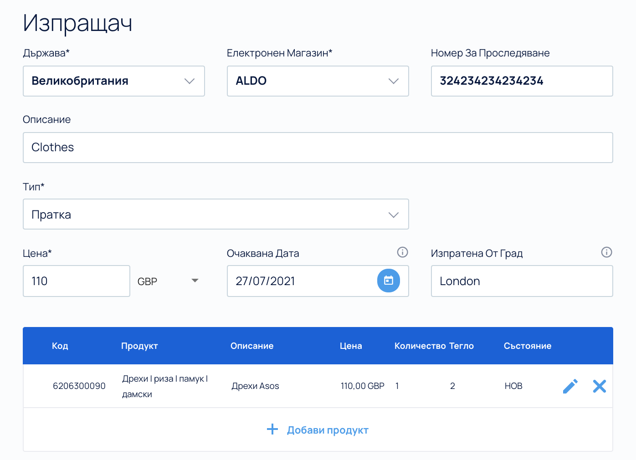
Task: Focus the city field containing London
Action: 522,281
